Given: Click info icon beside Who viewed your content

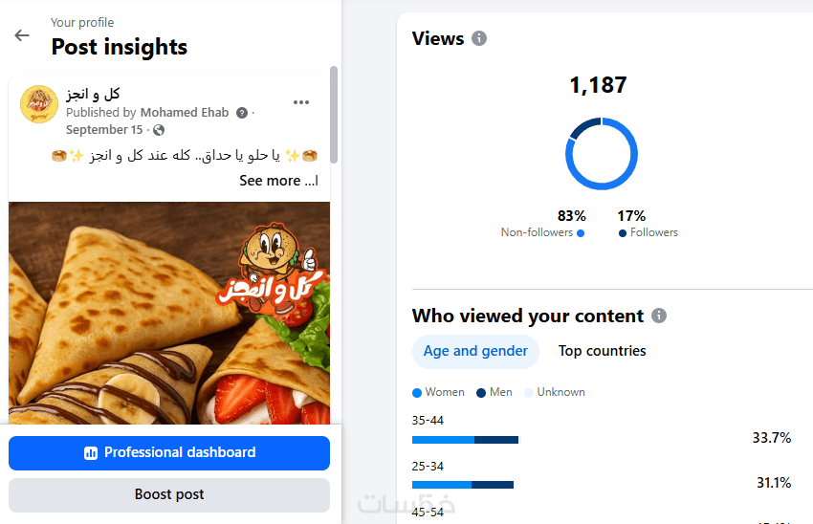Looking at the screenshot, I should pos(659,316).
